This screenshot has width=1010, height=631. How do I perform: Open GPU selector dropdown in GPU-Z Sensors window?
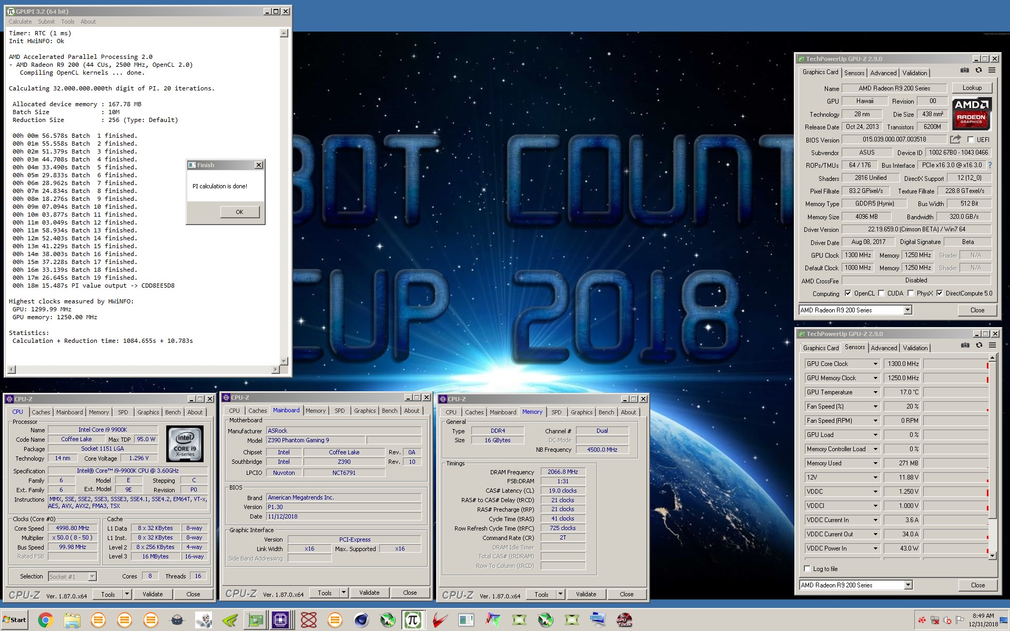[908, 585]
